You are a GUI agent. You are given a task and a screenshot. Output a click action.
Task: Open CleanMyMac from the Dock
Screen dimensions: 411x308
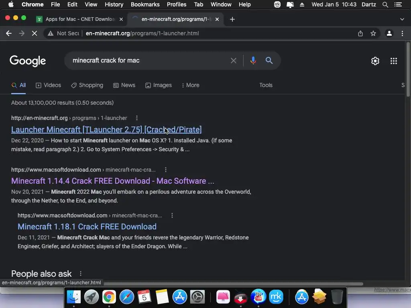pos(223,297)
